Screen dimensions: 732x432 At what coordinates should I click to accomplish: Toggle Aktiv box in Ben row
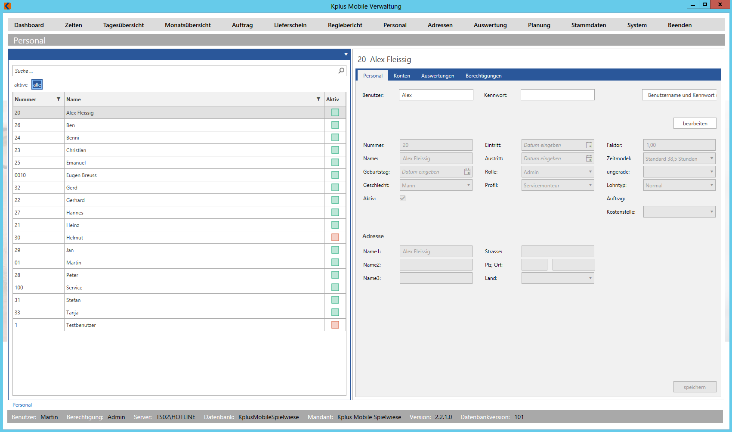[335, 125]
